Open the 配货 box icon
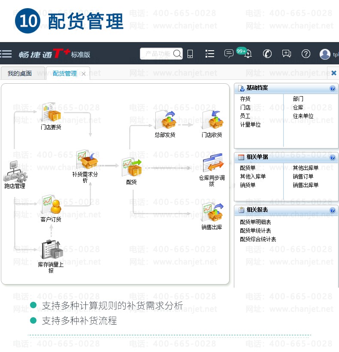This screenshot has height=352, width=339. [132, 167]
